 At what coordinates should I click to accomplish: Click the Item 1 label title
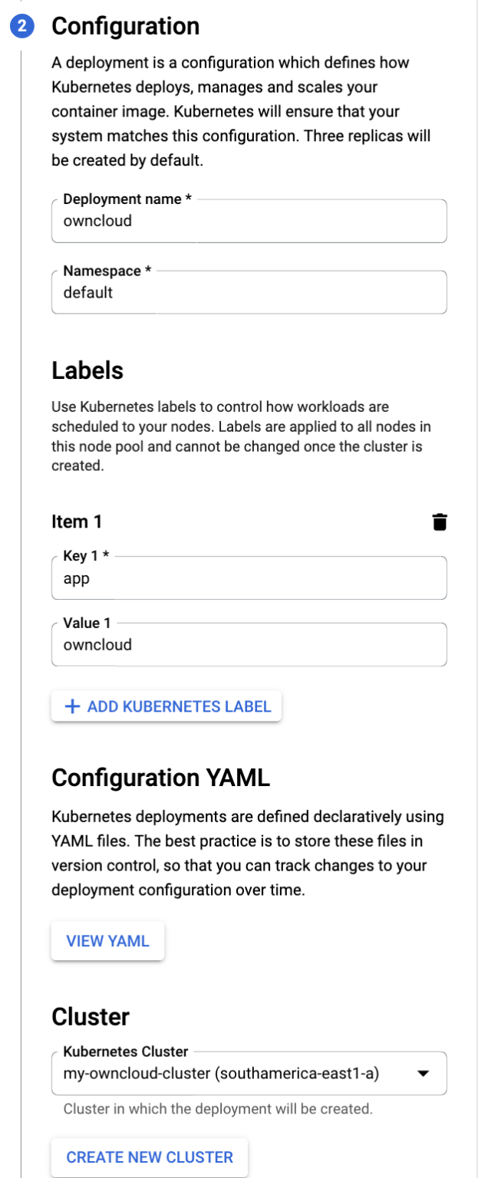77,522
